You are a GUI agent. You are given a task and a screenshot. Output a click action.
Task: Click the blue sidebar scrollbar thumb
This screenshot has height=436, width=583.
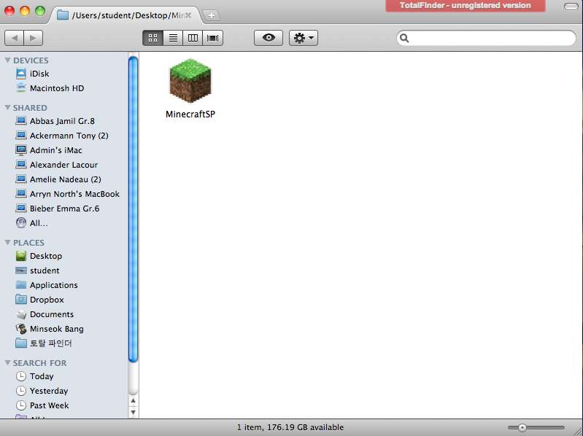(x=133, y=209)
